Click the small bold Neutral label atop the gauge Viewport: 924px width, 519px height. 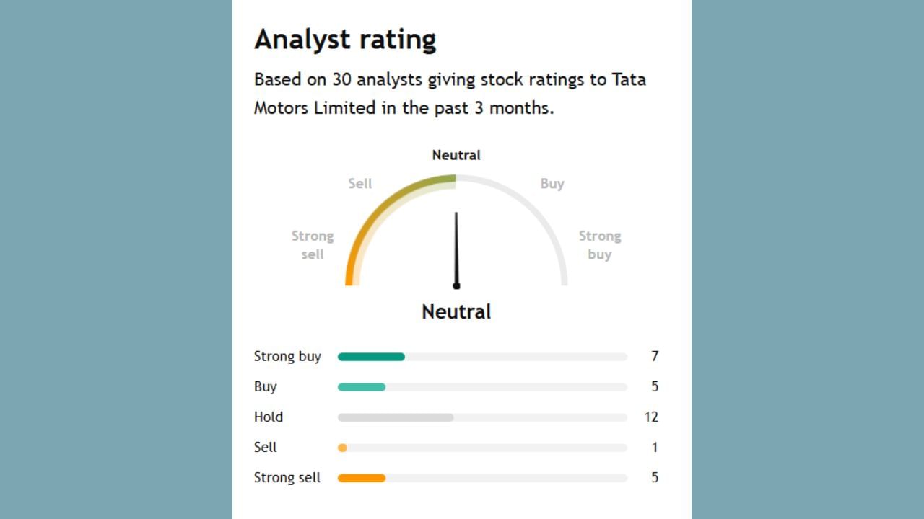tap(456, 155)
